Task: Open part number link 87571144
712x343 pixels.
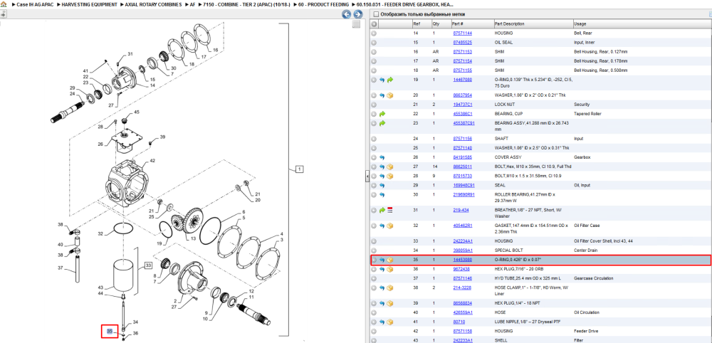Action: [462, 33]
